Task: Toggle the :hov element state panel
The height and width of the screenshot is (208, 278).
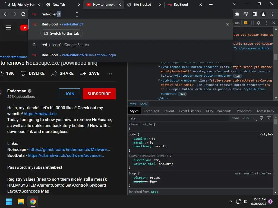Action: click(235, 118)
